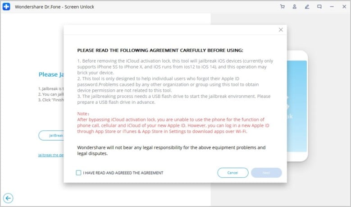Screen dimensions: 351x207
Task: Open the user account icon
Action: pyautogui.click(x=295, y=7)
